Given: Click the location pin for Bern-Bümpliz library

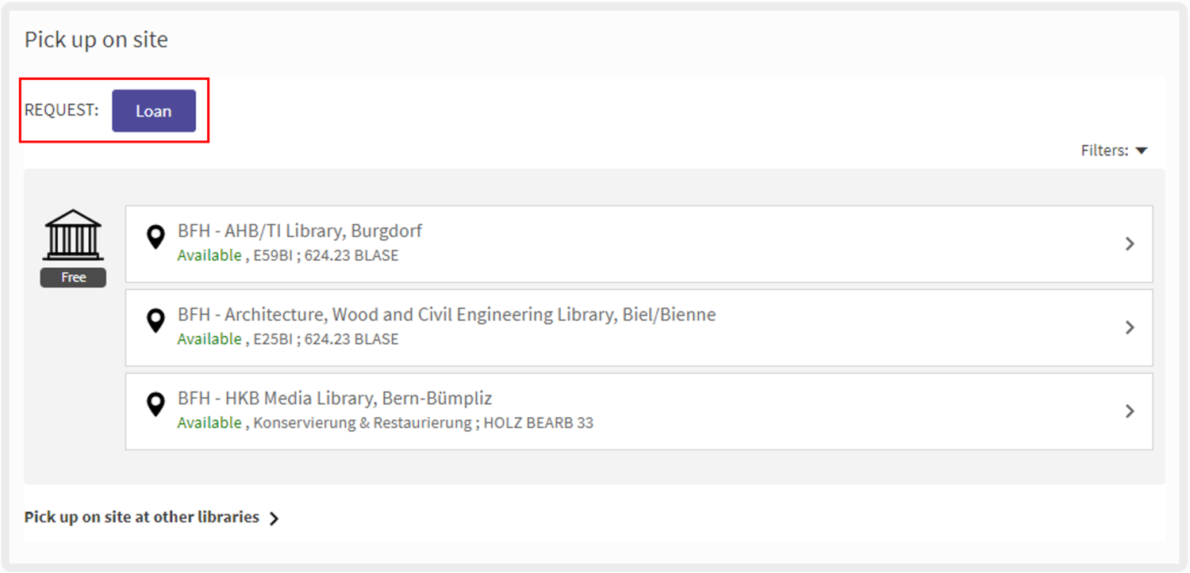Looking at the screenshot, I should click(x=156, y=404).
